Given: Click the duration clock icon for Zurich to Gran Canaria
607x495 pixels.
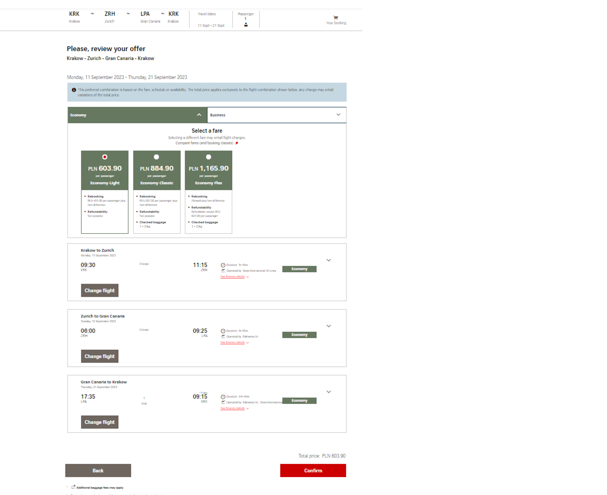Looking at the screenshot, I should 223,331.
